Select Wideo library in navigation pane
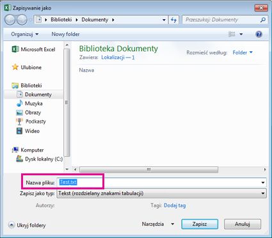Viewport: 272px width, 238px height. 32,131
